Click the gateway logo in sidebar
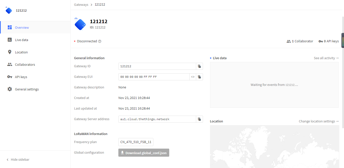344x168 pixels. tap(9, 11)
